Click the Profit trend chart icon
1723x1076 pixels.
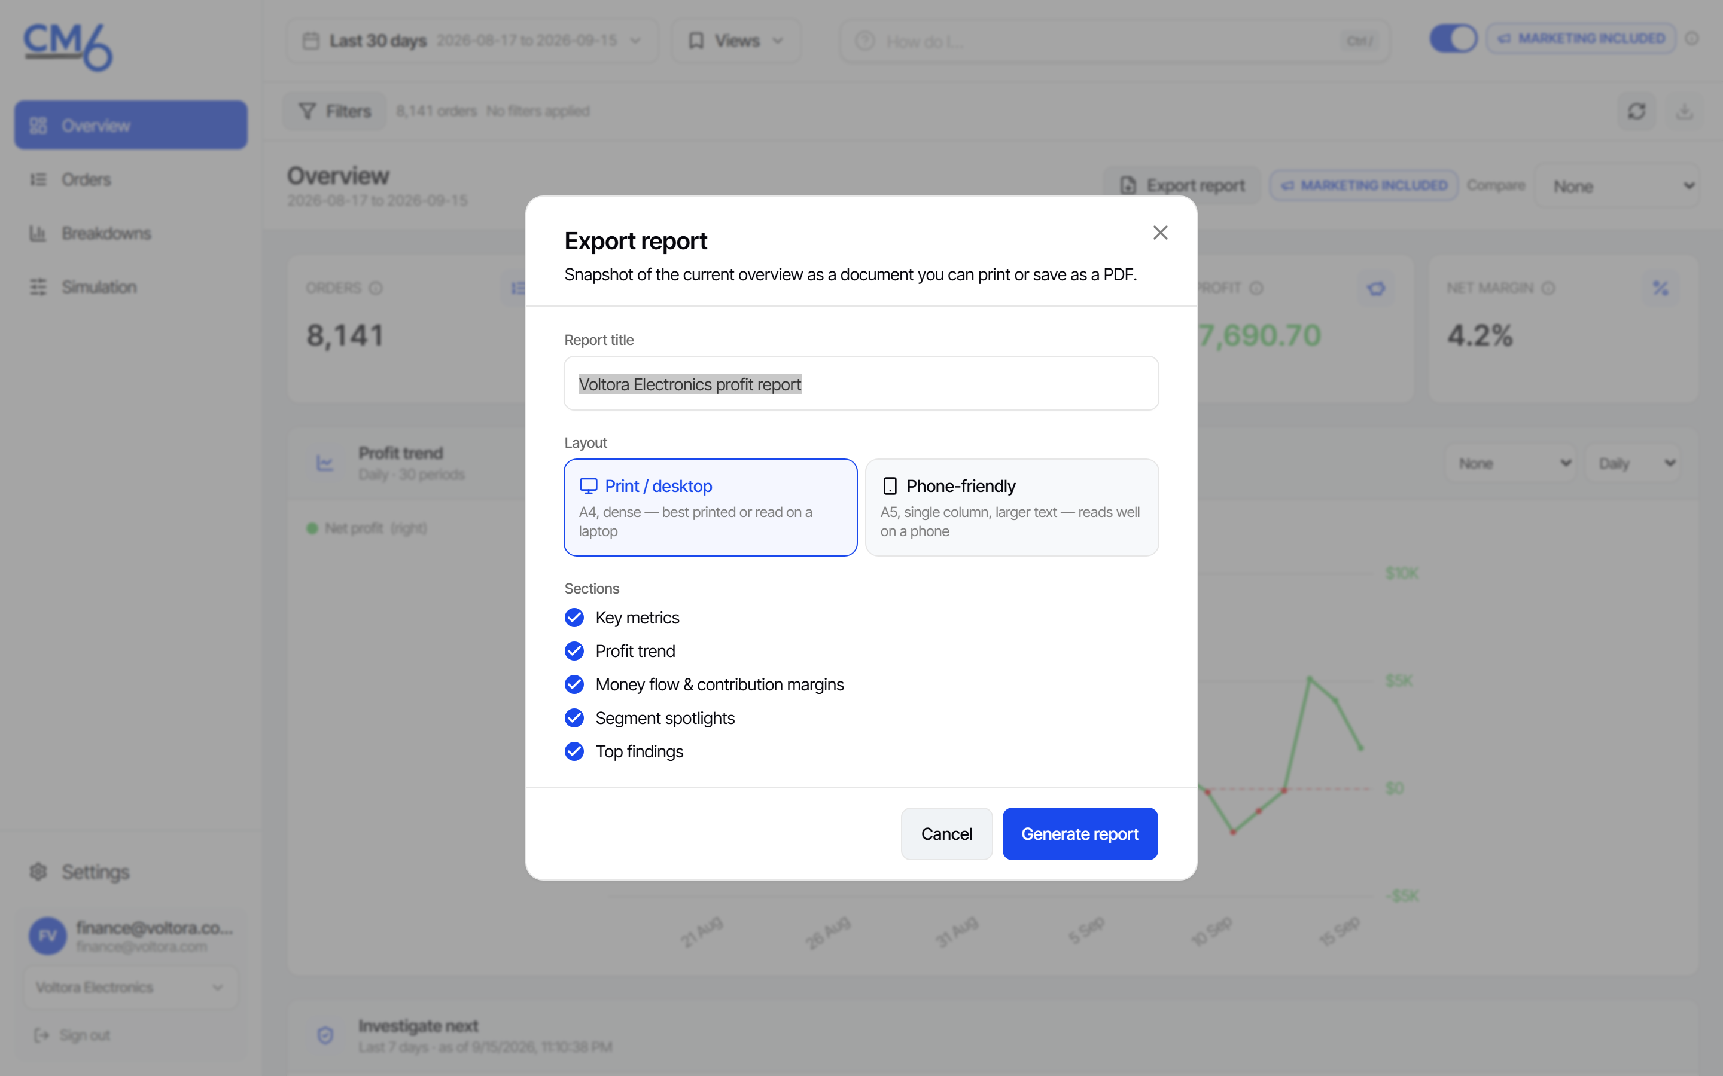tap(325, 463)
